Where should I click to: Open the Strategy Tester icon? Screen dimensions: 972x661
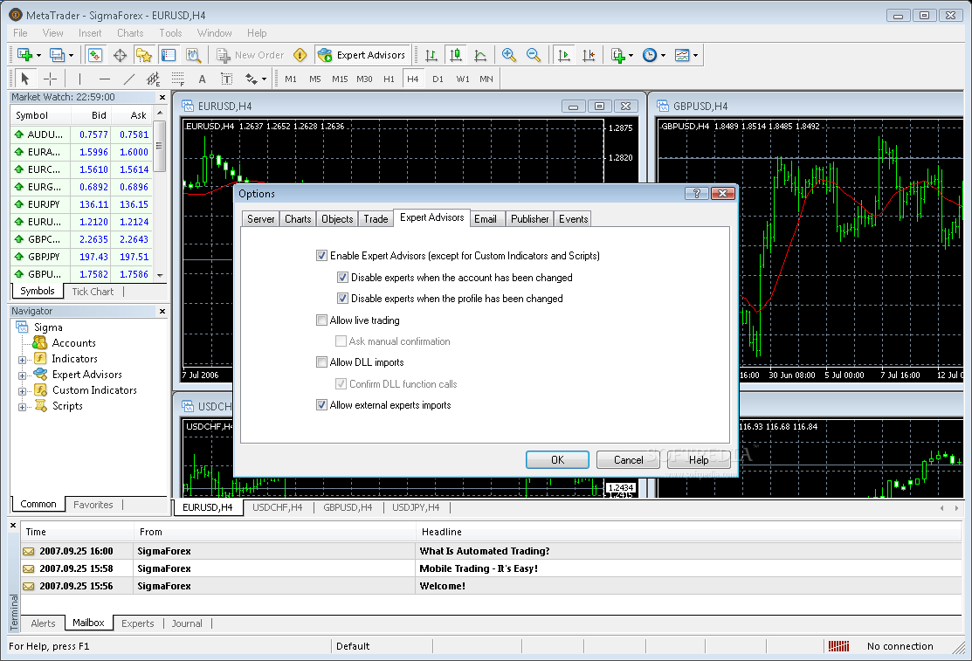(193, 55)
